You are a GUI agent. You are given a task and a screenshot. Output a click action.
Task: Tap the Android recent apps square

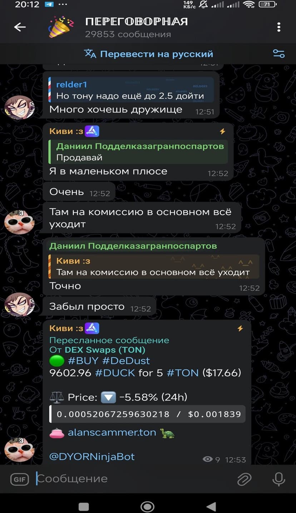tap(84, 506)
